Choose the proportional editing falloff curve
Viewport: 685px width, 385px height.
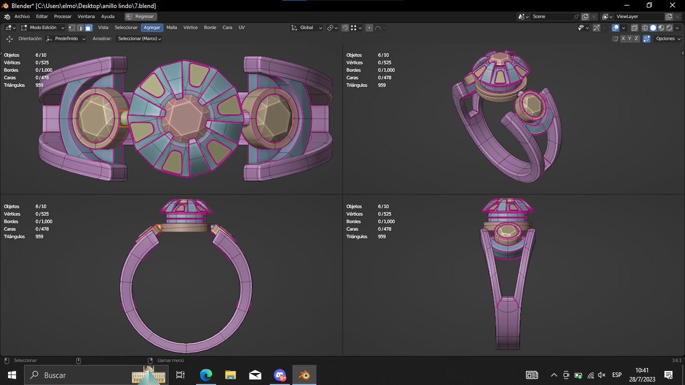380,27
